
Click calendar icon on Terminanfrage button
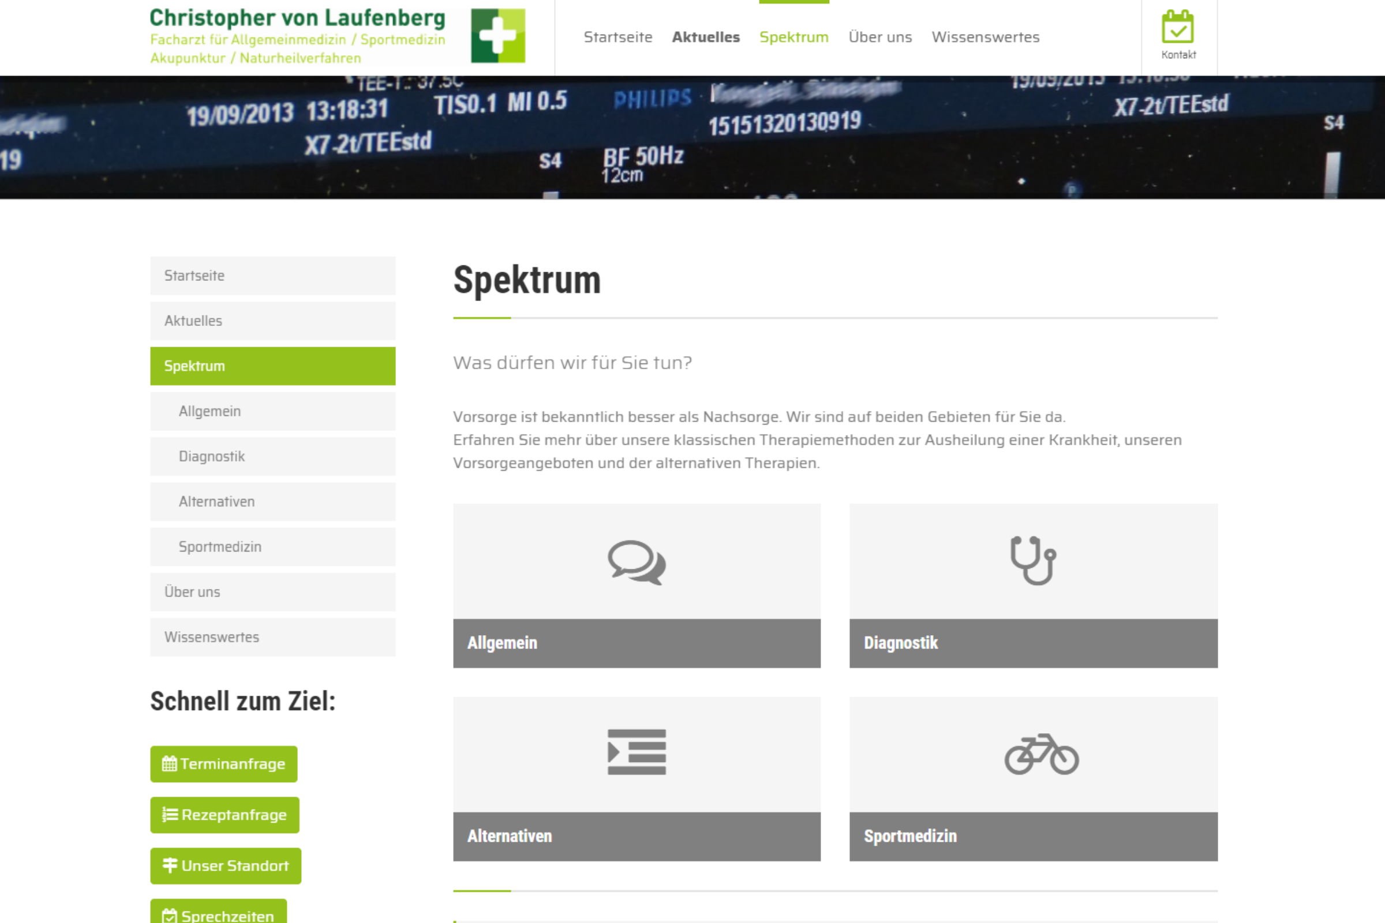tap(169, 764)
